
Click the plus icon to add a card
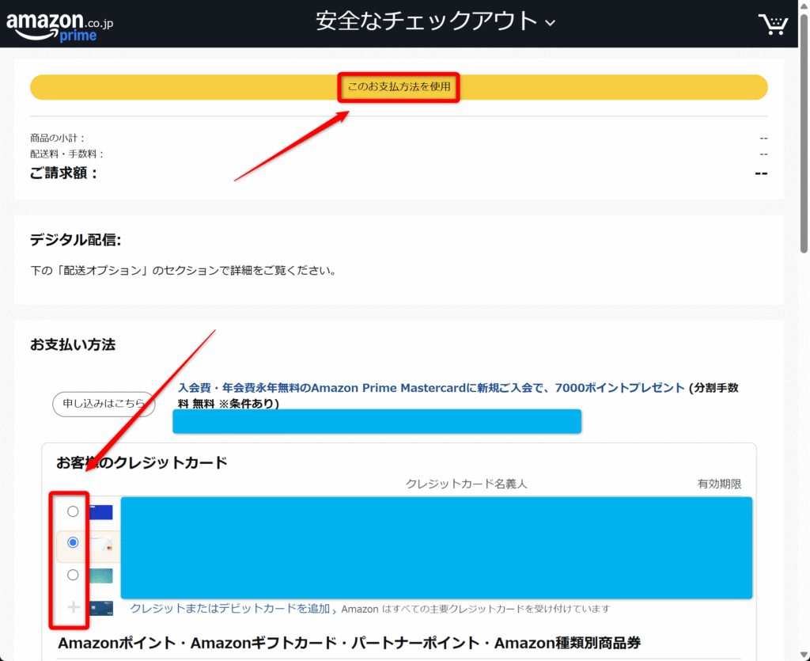(x=74, y=606)
